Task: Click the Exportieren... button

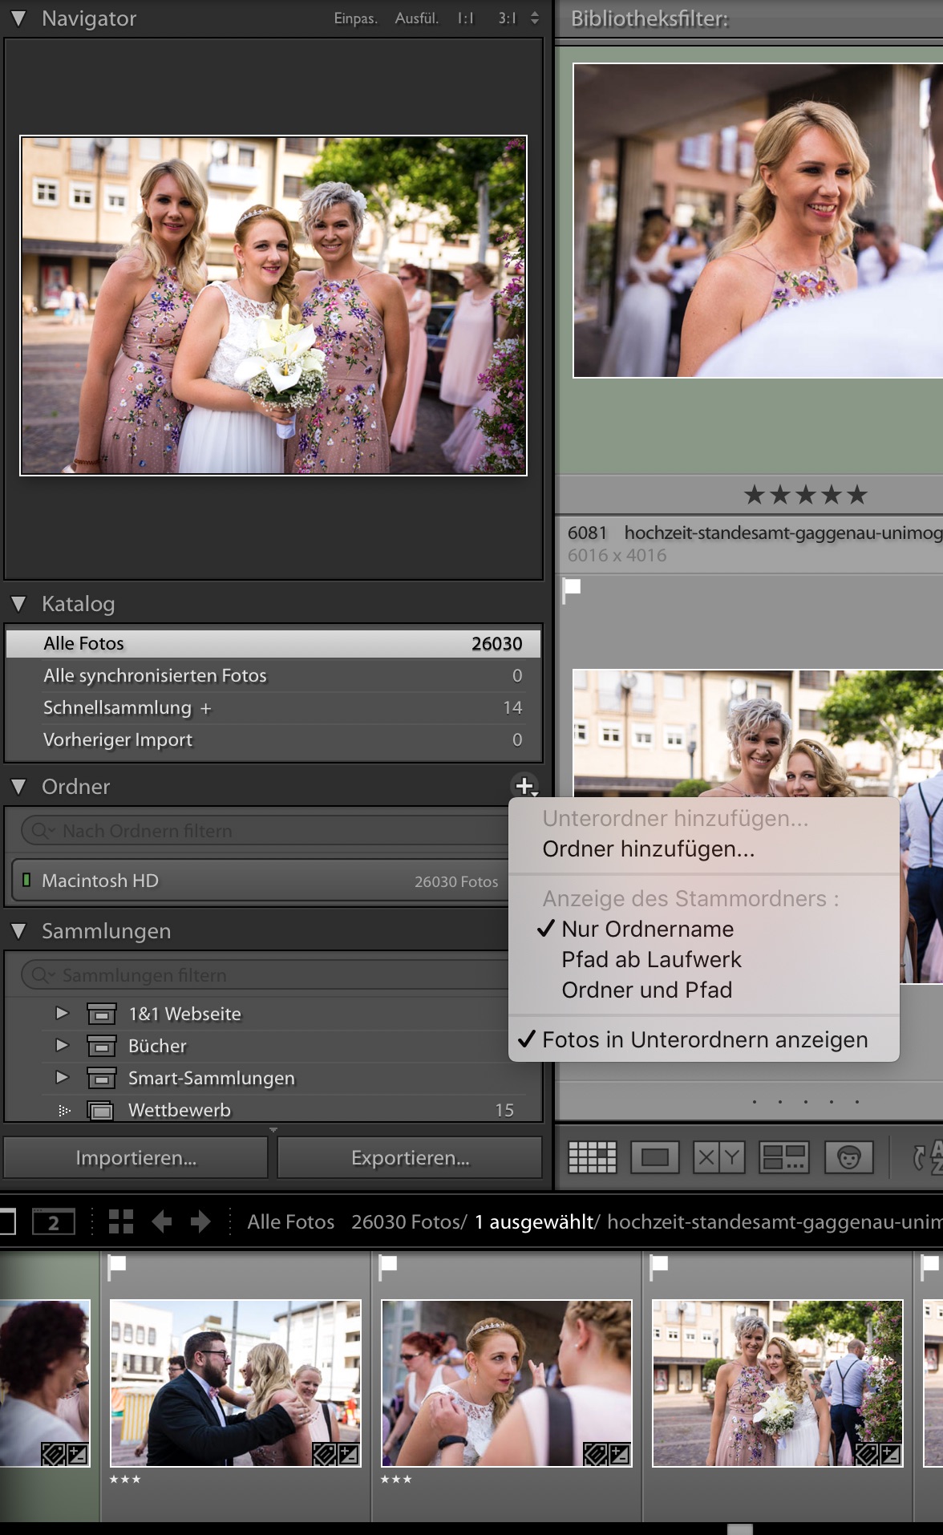Action: pyautogui.click(x=410, y=1157)
